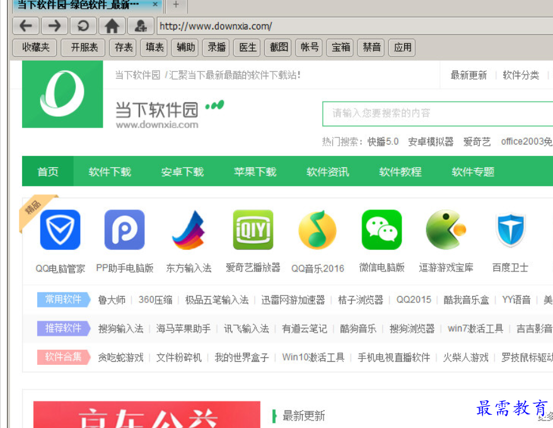Click the 宝箱 toolbar button
Image resolution: width=553 pixels, height=428 pixels.
(x=341, y=47)
